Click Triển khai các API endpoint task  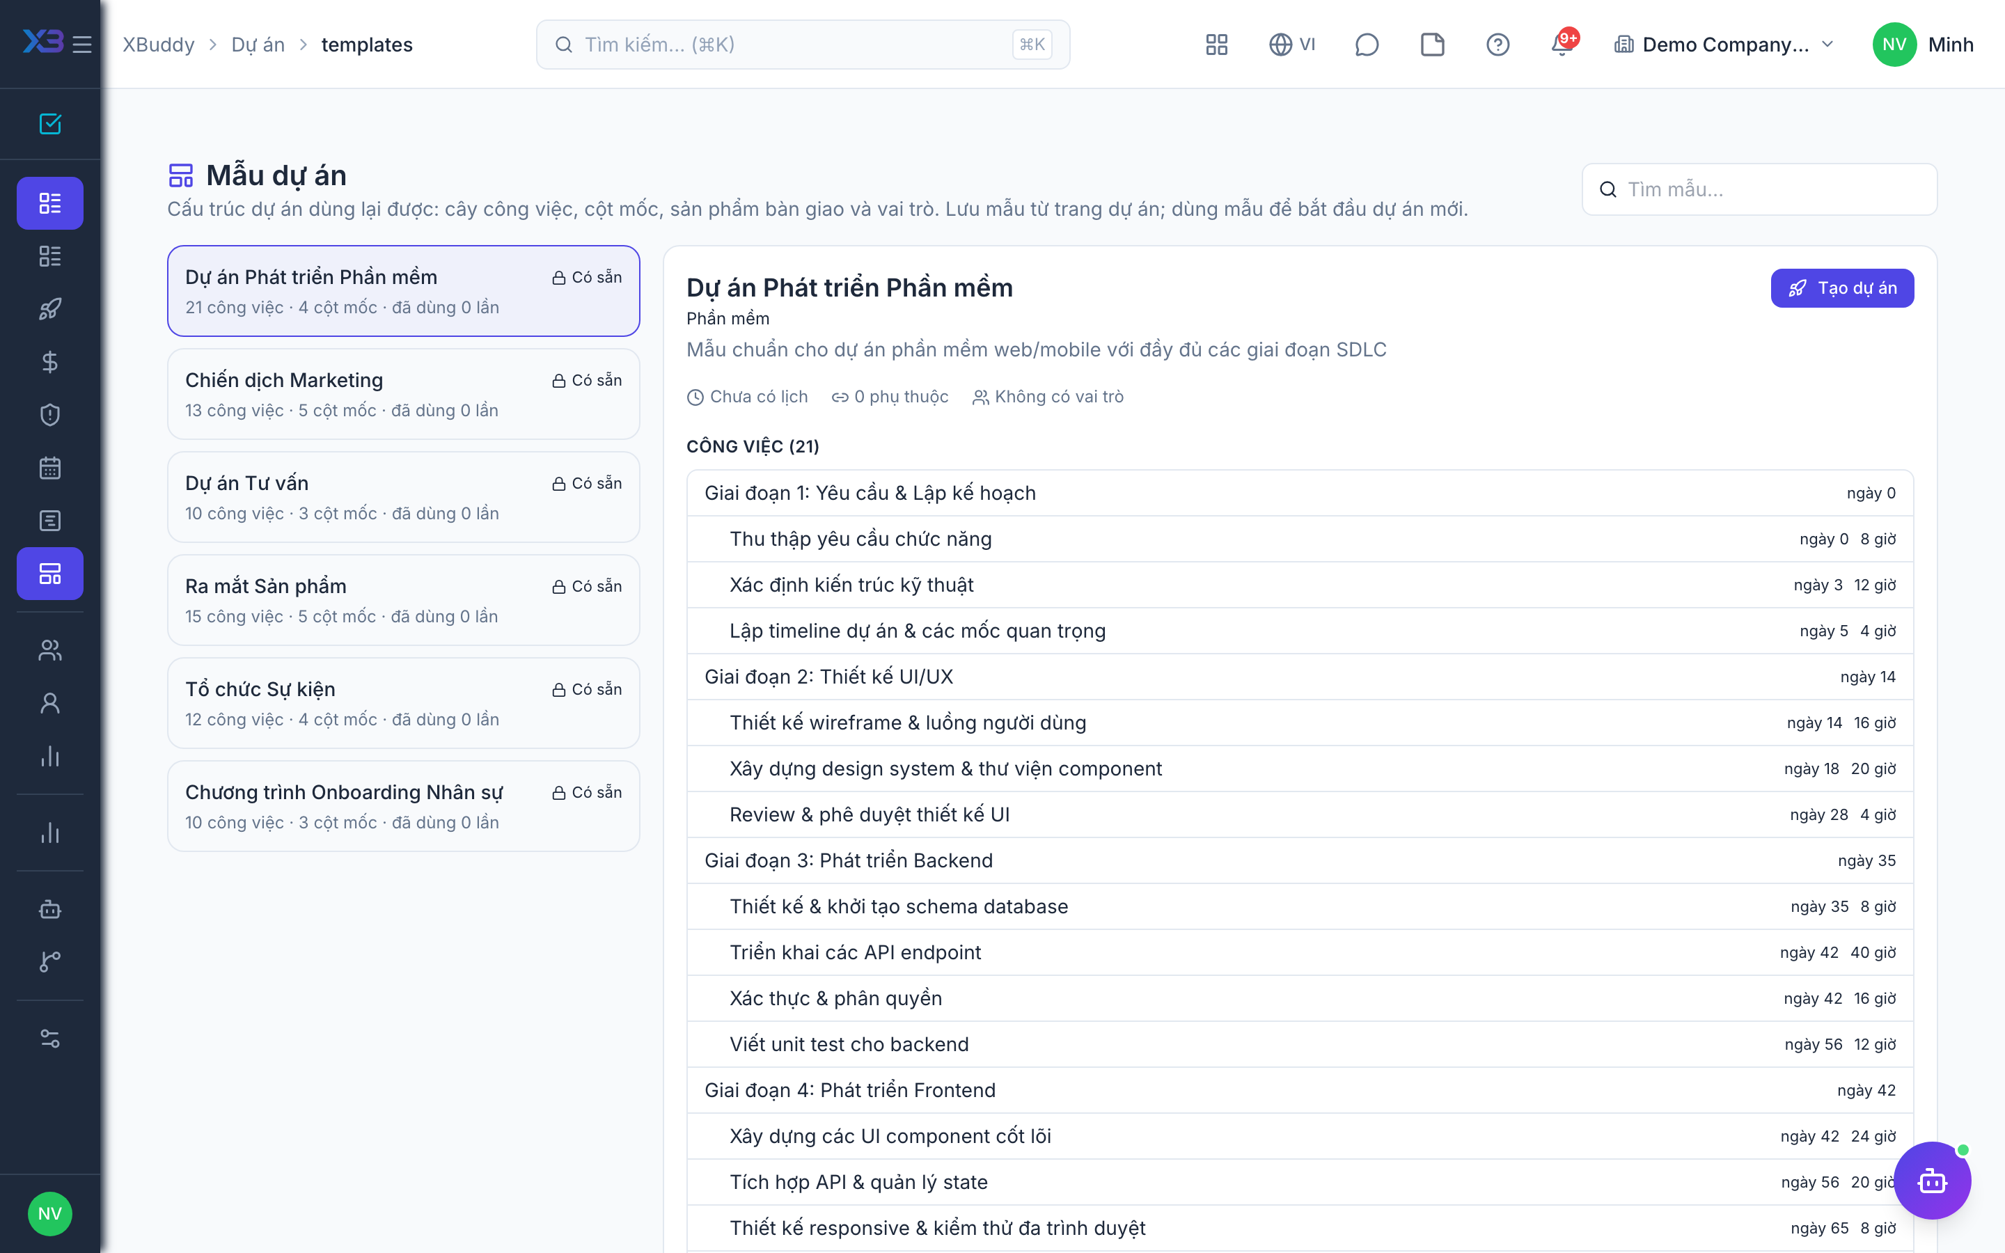(x=1300, y=952)
